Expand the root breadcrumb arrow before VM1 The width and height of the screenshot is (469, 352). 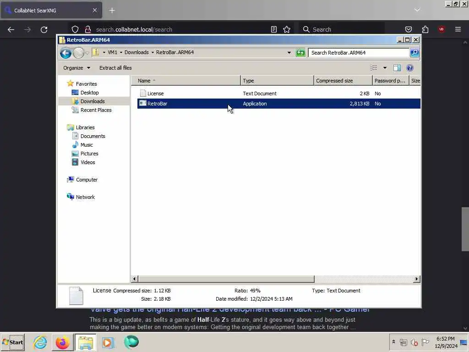pos(104,52)
